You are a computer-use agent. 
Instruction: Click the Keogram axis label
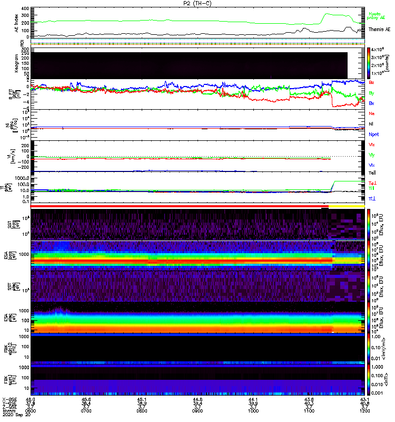point(17,63)
